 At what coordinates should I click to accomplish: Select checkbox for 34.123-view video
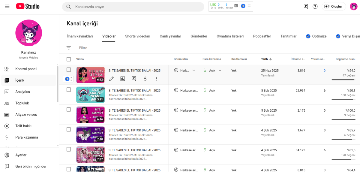(x=69, y=149)
